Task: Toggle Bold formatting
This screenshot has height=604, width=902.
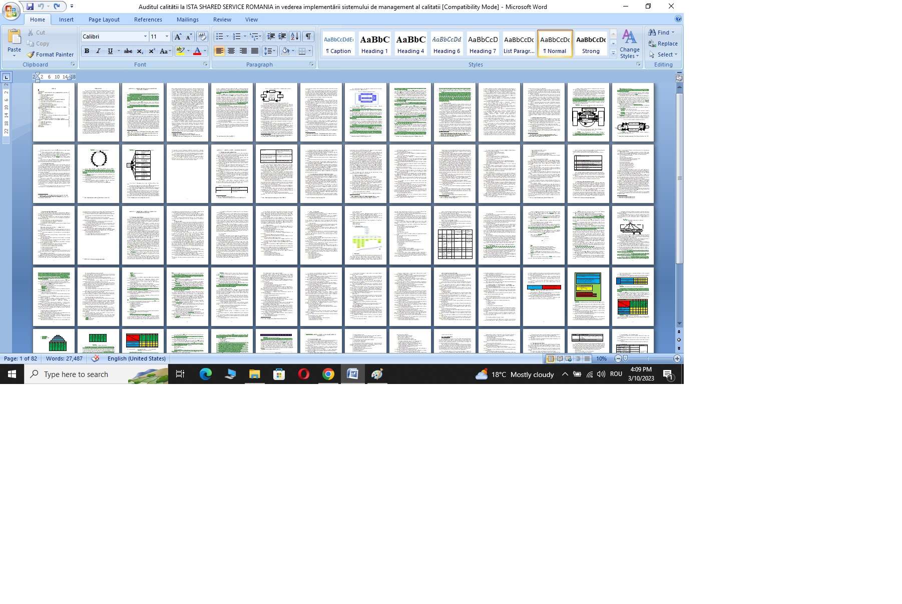Action: 87,51
